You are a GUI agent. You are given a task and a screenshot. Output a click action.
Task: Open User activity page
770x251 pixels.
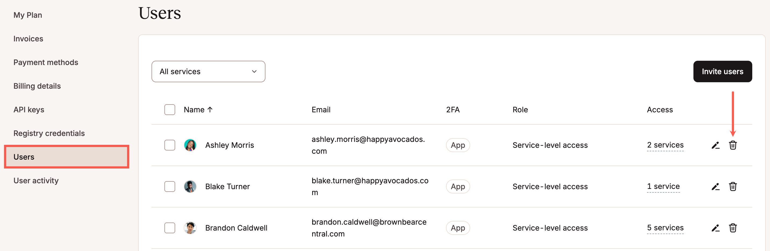click(36, 180)
